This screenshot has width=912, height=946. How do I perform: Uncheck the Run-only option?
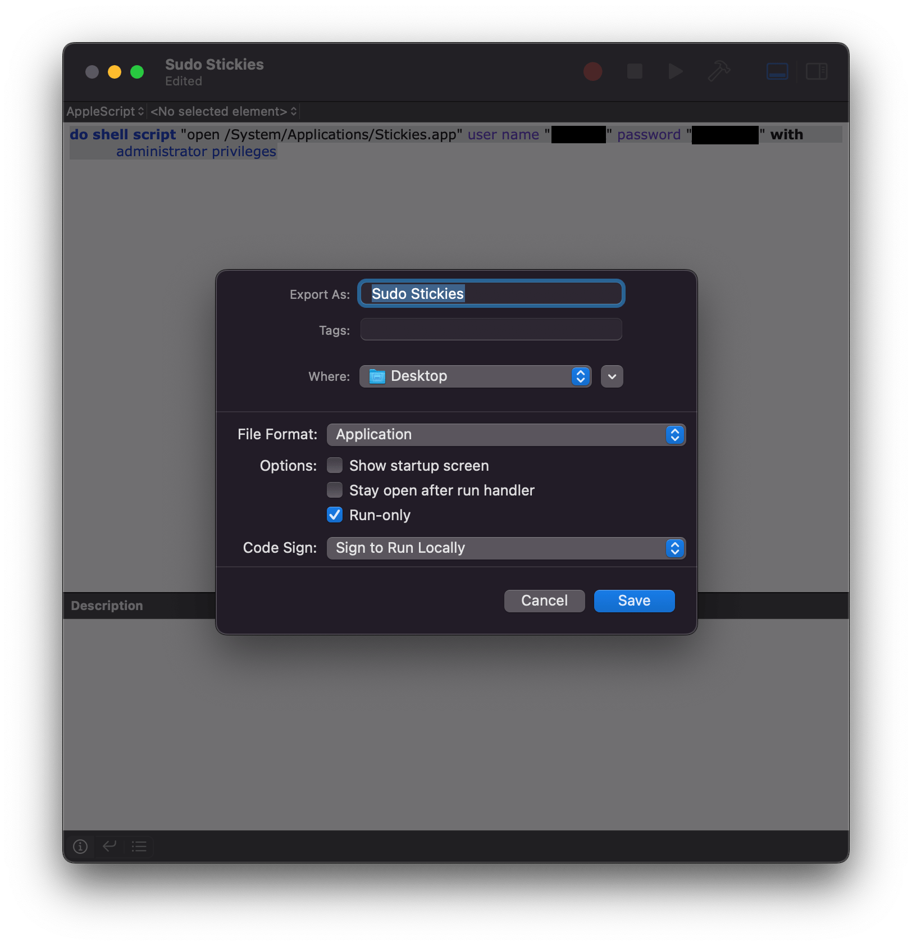tap(335, 515)
